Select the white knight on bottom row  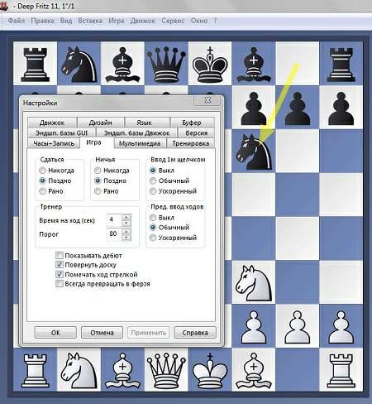(x=79, y=371)
